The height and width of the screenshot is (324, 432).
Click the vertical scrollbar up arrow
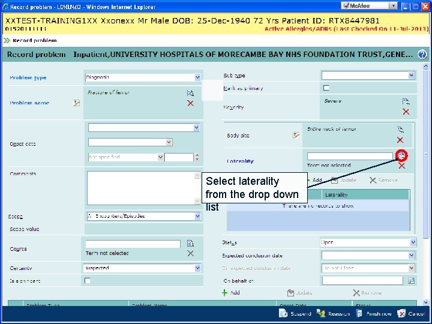[425, 66]
